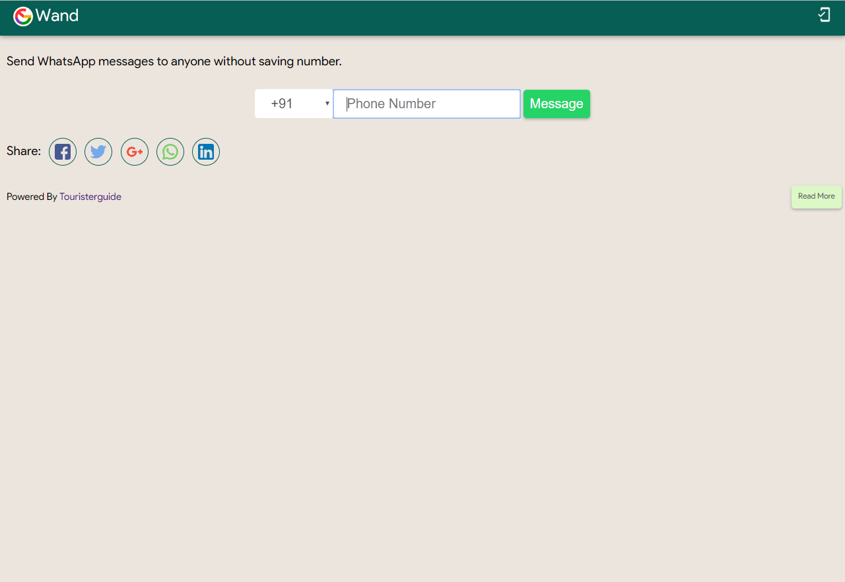Click the Wand logo icon
Viewport: 845px width, 582px height.
point(23,16)
